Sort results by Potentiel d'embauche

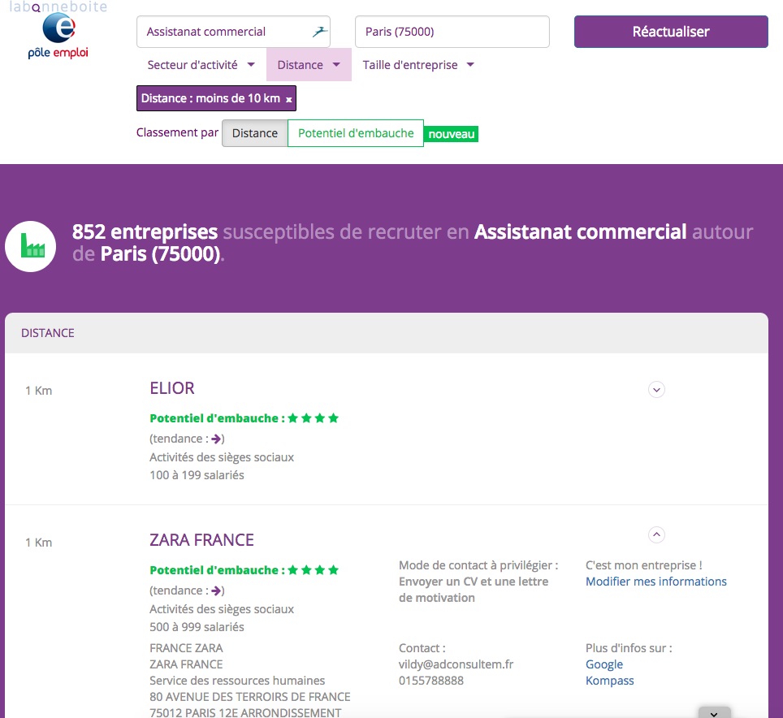point(356,133)
